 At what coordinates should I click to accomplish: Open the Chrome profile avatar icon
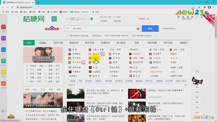209,7
